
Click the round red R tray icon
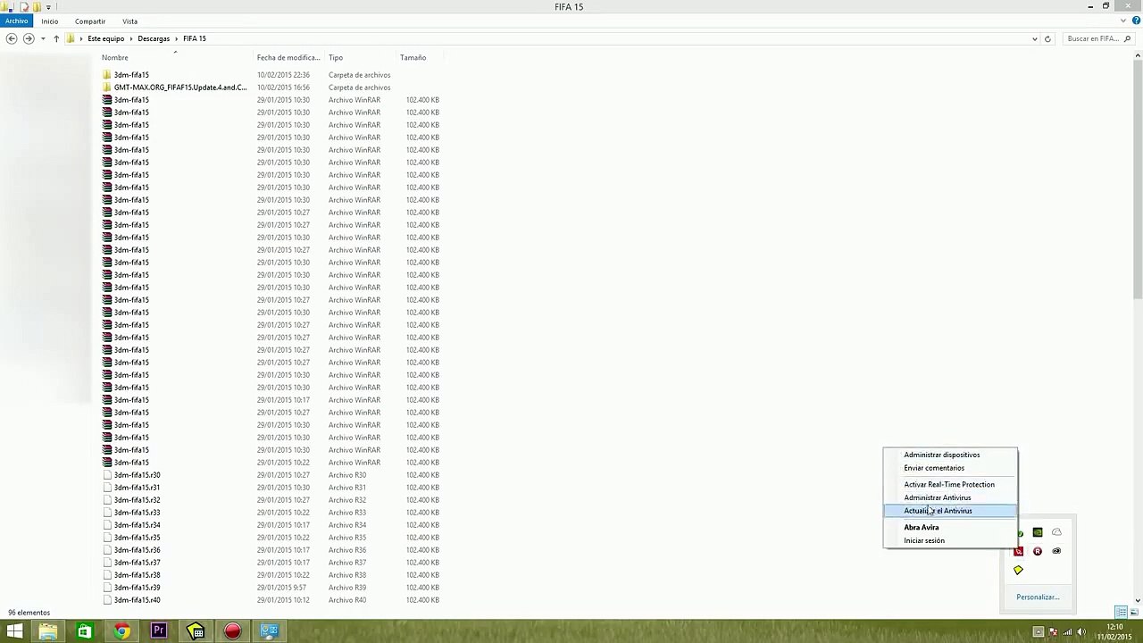[1038, 552]
